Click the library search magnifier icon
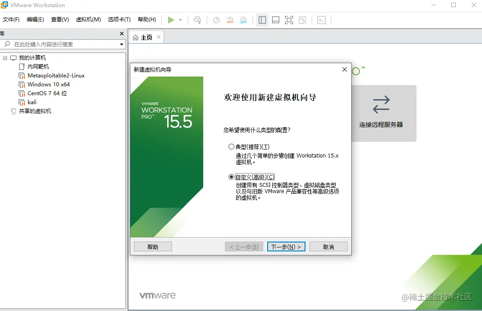 [7, 44]
